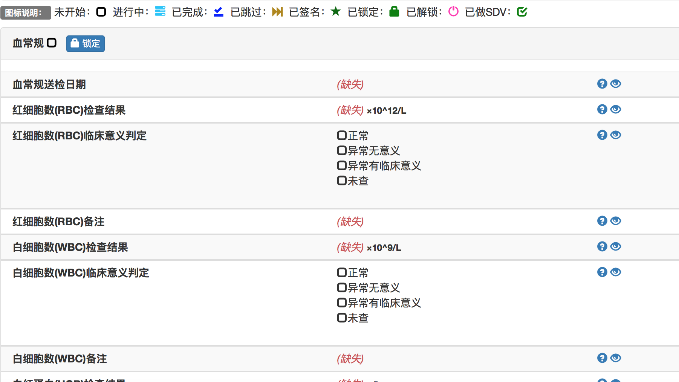Open help for 血常规送检日期 row

[x=602, y=84]
